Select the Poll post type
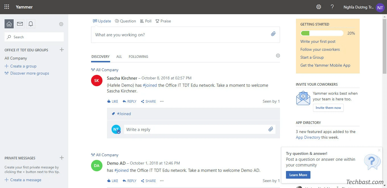 coord(146,21)
